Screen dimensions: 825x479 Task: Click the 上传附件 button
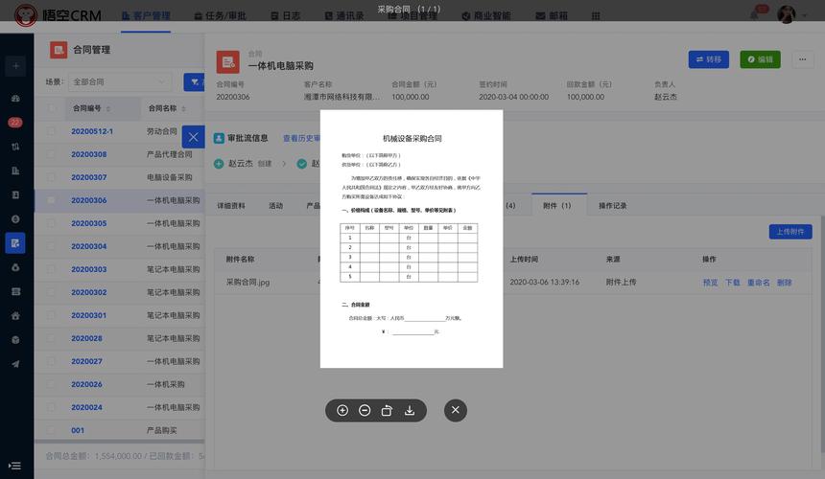(790, 232)
